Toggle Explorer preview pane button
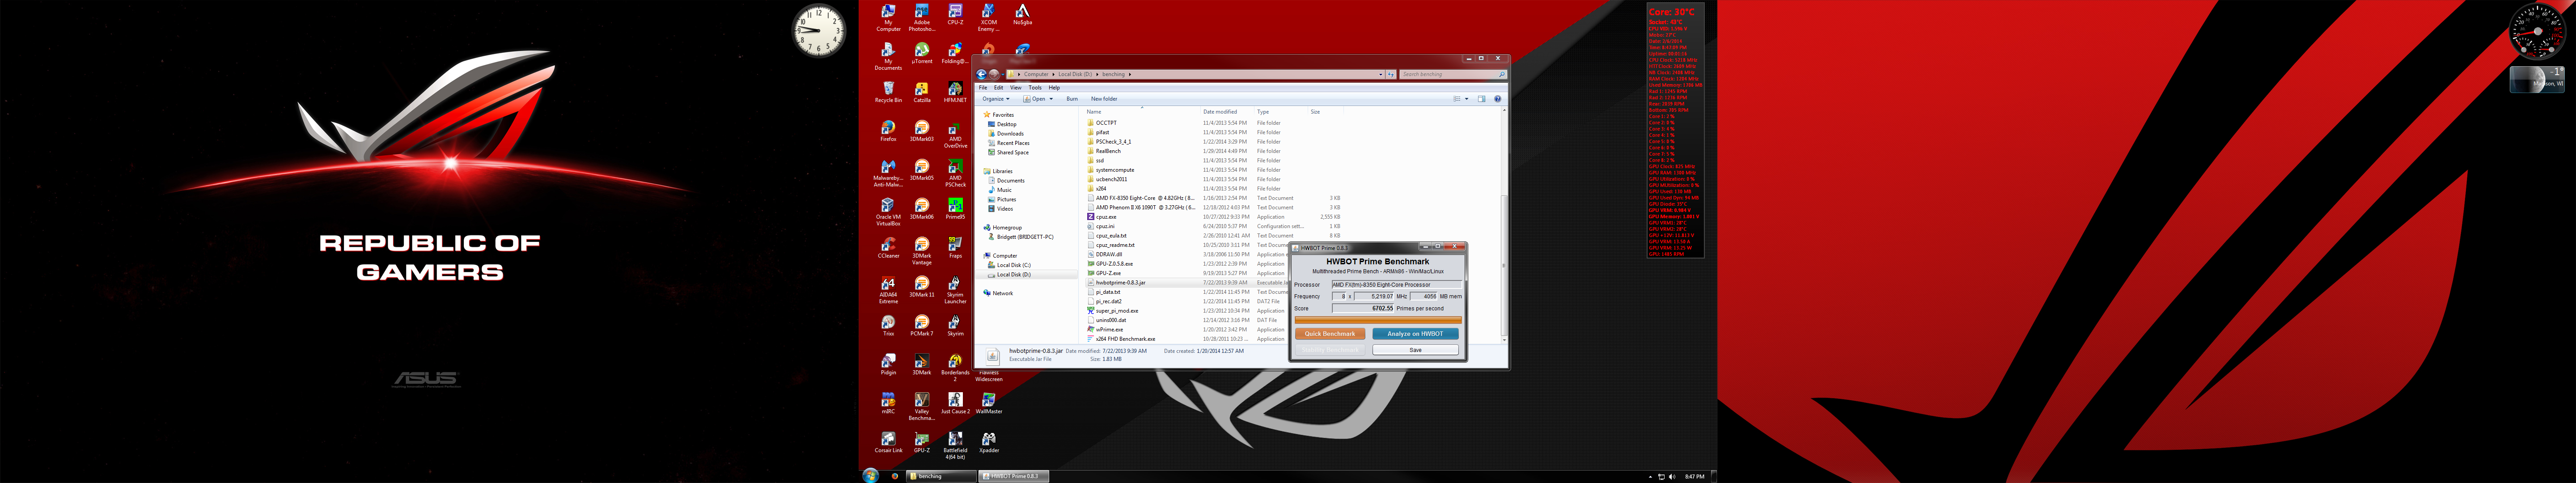This screenshot has height=483, width=2576. point(1482,99)
